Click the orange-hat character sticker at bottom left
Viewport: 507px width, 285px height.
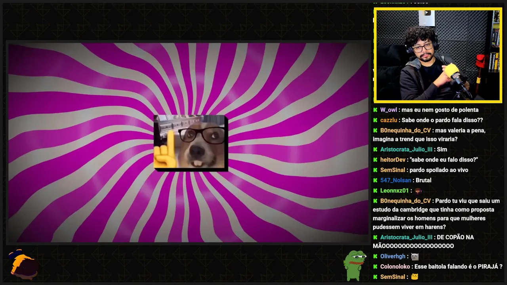(23, 264)
